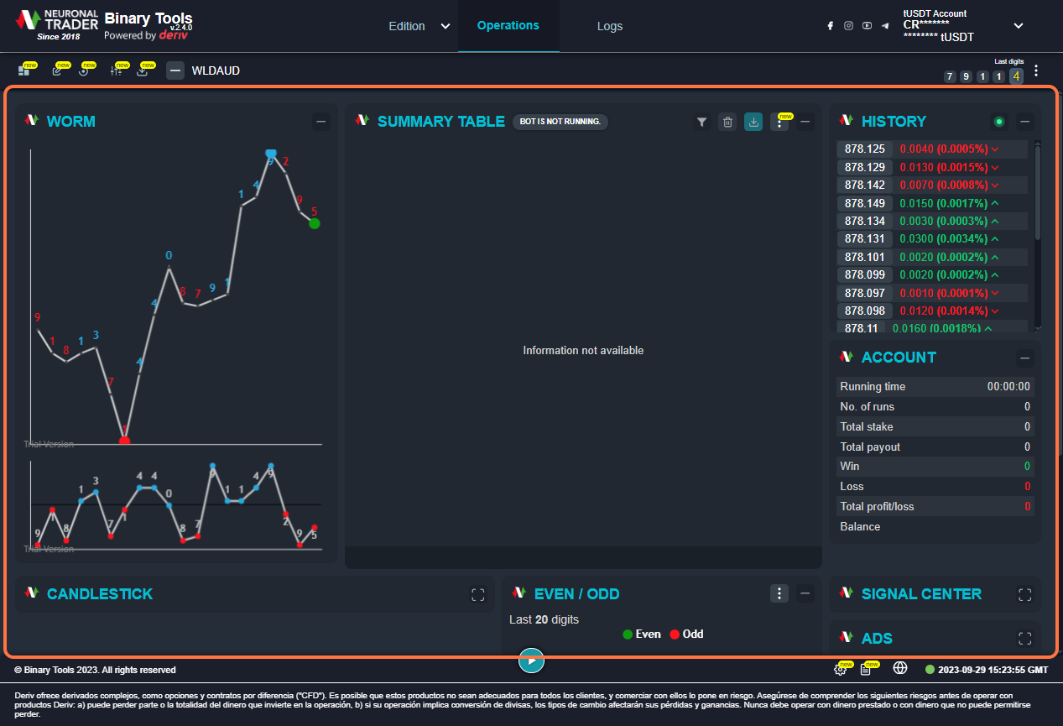Switch to the Logs tab
The width and height of the screenshot is (1063, 726).
tap(609, 26)
